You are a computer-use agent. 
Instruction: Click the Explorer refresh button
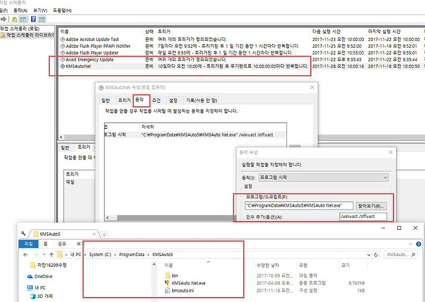point(376,255)
